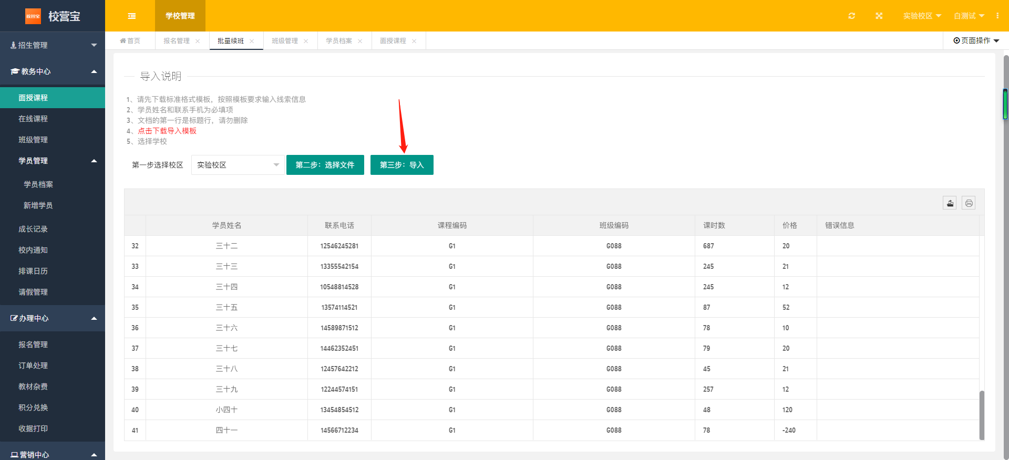Expand 招生管理 sidebar section
The height and width of the screenshot is (460, 1009).
pyautogui.click(x=53, y=45)
